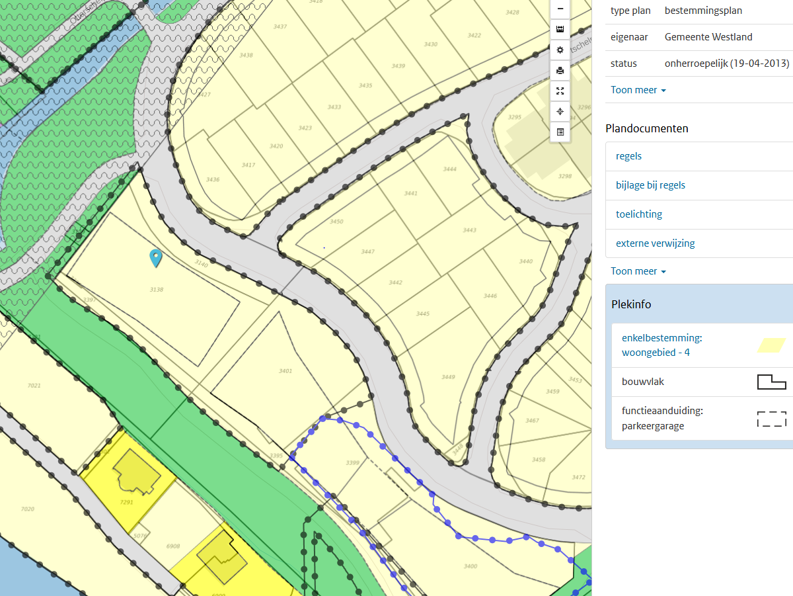Click the bouwvlak outline symbol icon
The image size is (793, 596).
771,382
